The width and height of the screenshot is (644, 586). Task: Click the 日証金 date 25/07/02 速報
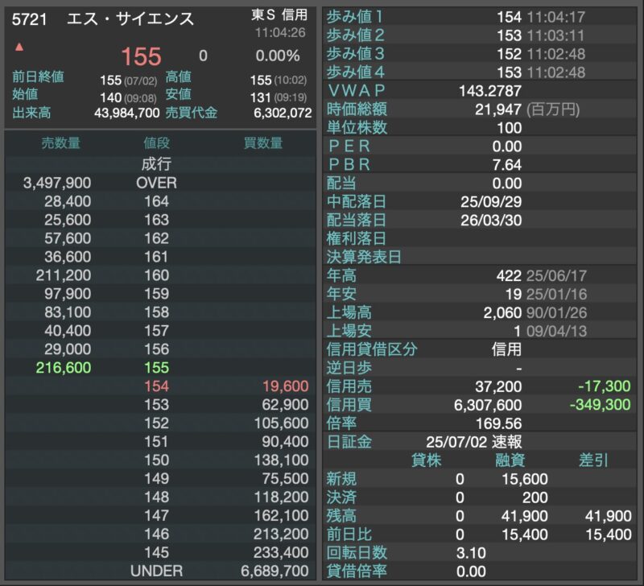(474, 442)
